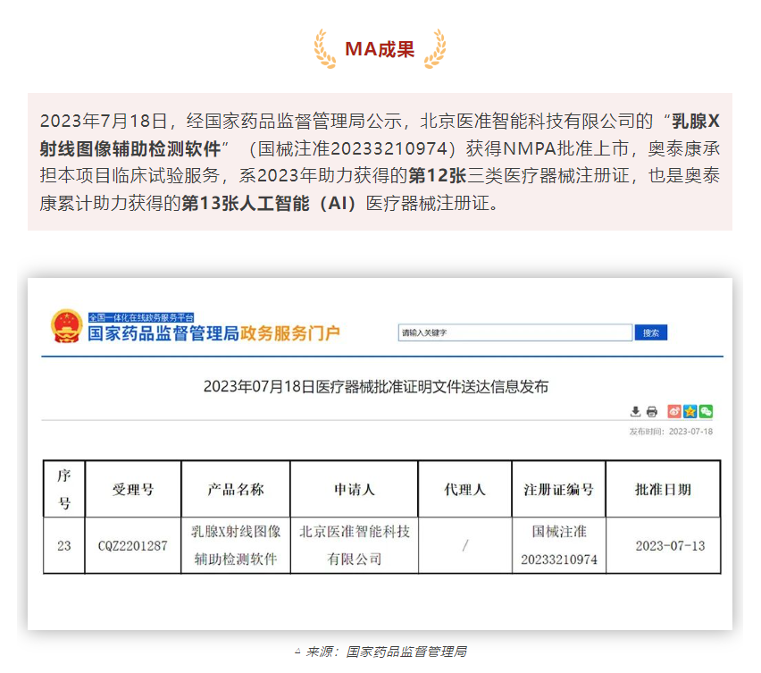Share to WeChat via green icon
The width and height of the screenshot is (761, 673).
[x=706, y=411]
